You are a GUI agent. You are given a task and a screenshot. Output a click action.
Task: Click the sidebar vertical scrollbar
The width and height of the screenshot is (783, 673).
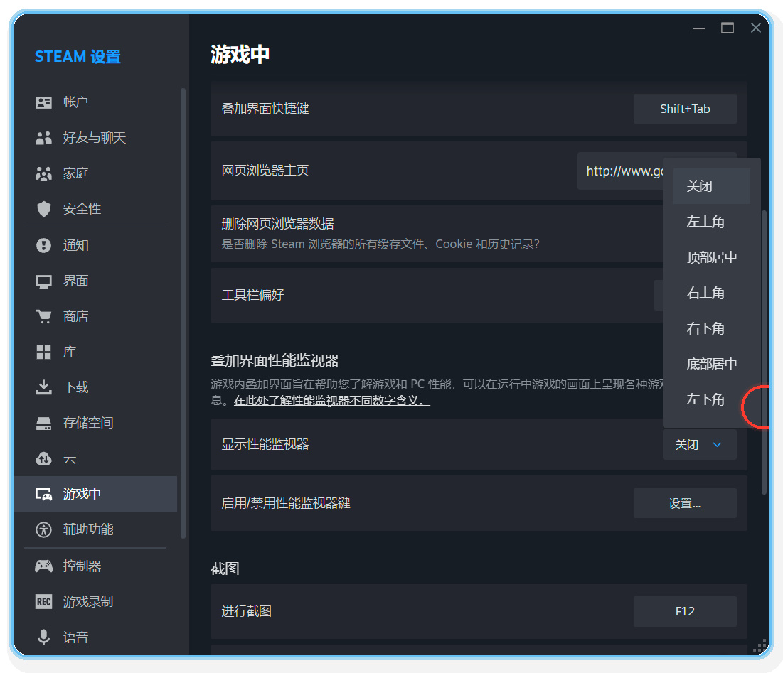click(x=183, y=313)
